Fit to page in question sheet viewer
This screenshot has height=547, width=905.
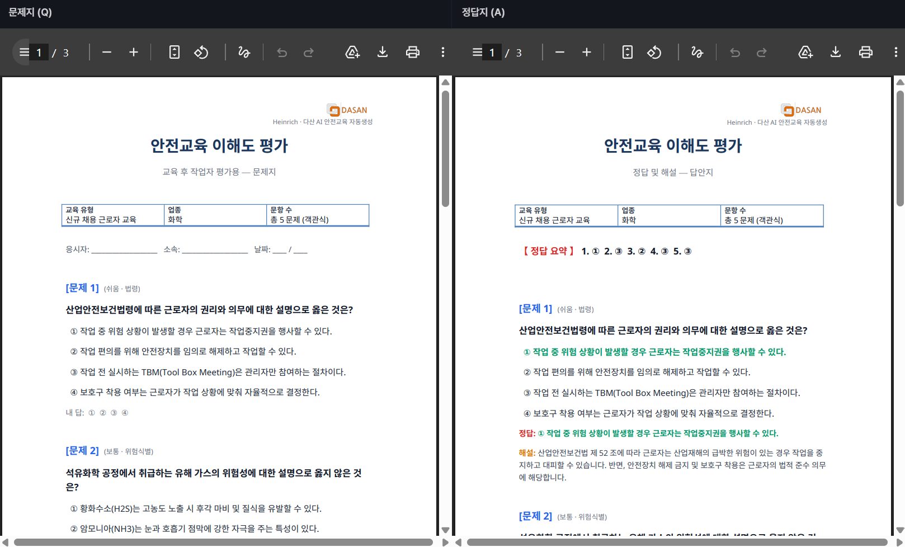pos(175,53)
